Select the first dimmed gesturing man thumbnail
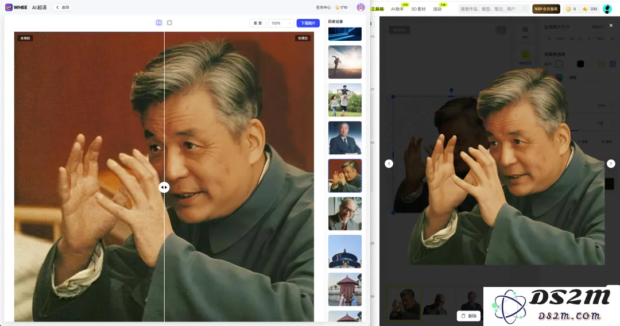620x326 pixels. click(404, 304)
